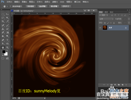
Task: Hide the background layer with eye icon
Action: click(100, 28)
